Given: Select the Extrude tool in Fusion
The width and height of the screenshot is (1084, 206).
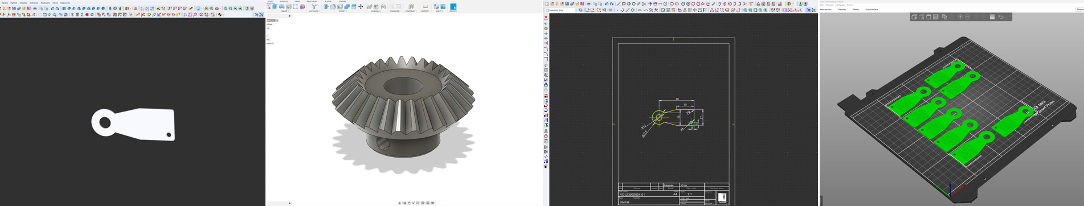Looking at the screenshot, I should pyautogui.click(x=275, y=7).
